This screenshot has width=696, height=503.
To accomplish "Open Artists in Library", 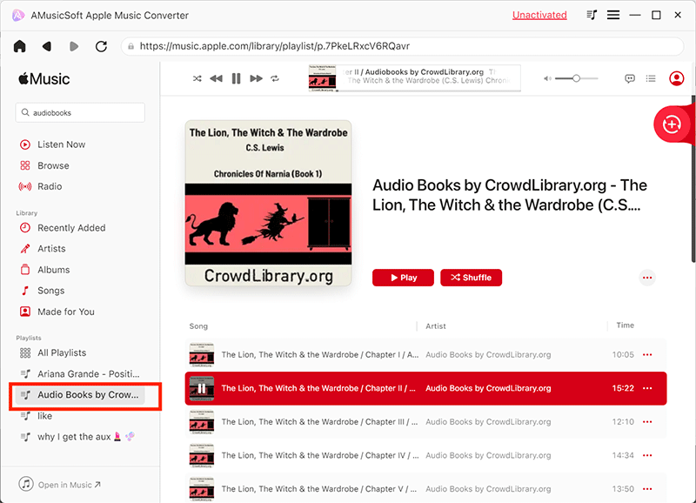I will (x=43, y=249).
